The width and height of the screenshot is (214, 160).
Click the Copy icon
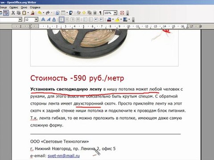(19, 13)
